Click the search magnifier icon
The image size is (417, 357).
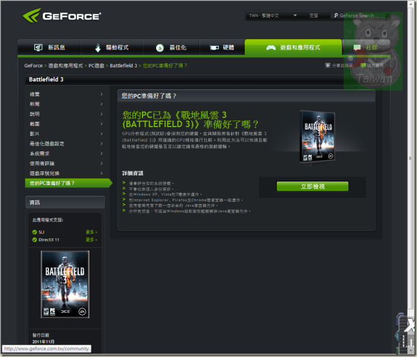tap(336, 15)
